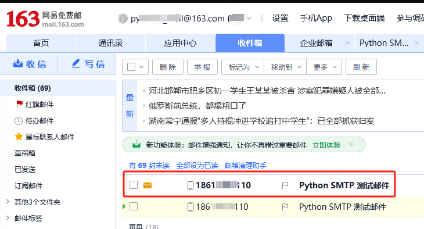
Task: Open 标记为 dropdown
Action: click(x=243, y=67)
